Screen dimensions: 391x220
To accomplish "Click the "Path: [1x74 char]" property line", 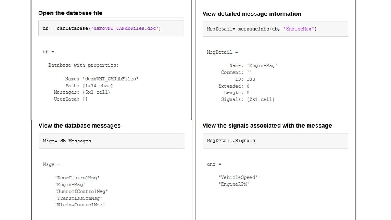I will 89,85.
